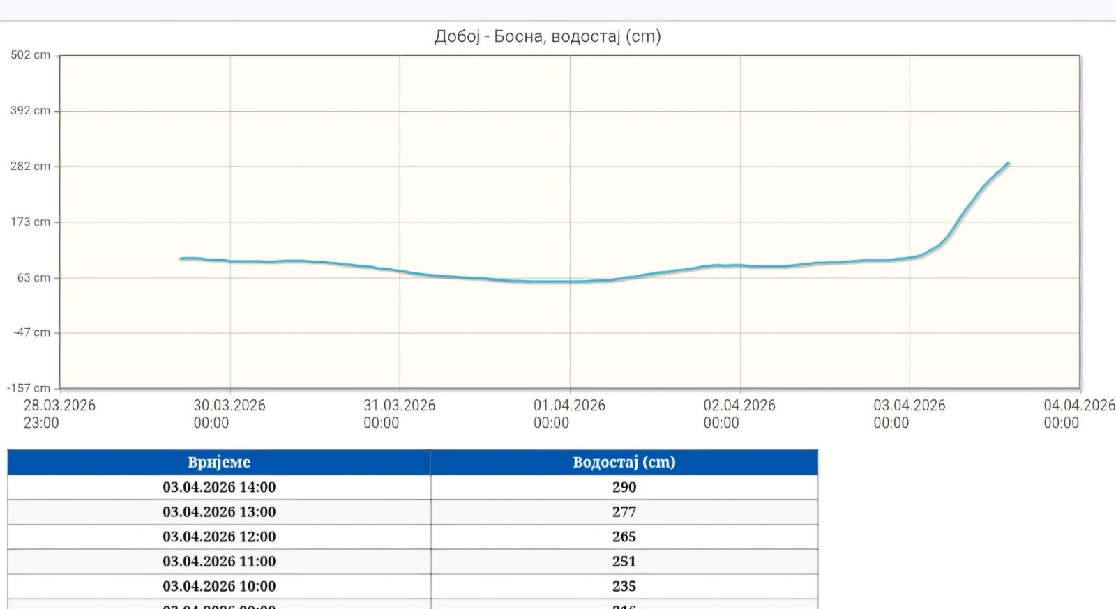The height and width of the screenshot is (609, 1116).
Task: Select the 03.04.2026 14:00 time cell
Action: click(219, 487)
